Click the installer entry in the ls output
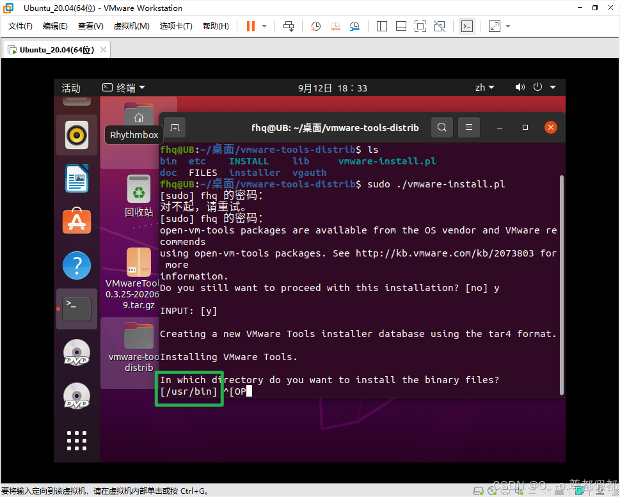Viewport: 620px width, 497px height. coord(255,173)
